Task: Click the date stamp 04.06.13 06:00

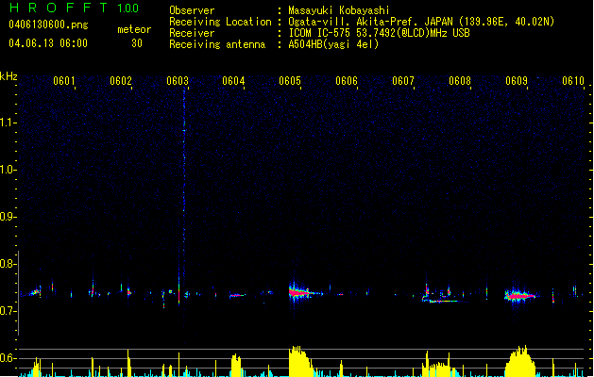Action: [x=48, y=43]
